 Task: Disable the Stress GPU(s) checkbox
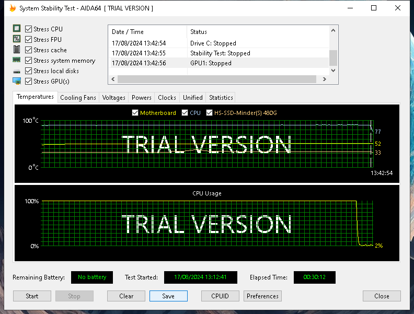pyautogui.click(x=29, y=82)
